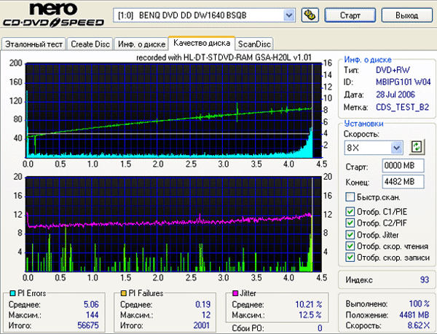The width and height of the screenshot is (437, 334).
Task: Click the magenta Jitter legend square
Action: (x=235, y=293)
